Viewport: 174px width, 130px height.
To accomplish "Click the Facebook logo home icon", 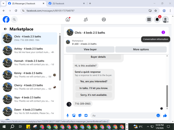I will [6, 19].
